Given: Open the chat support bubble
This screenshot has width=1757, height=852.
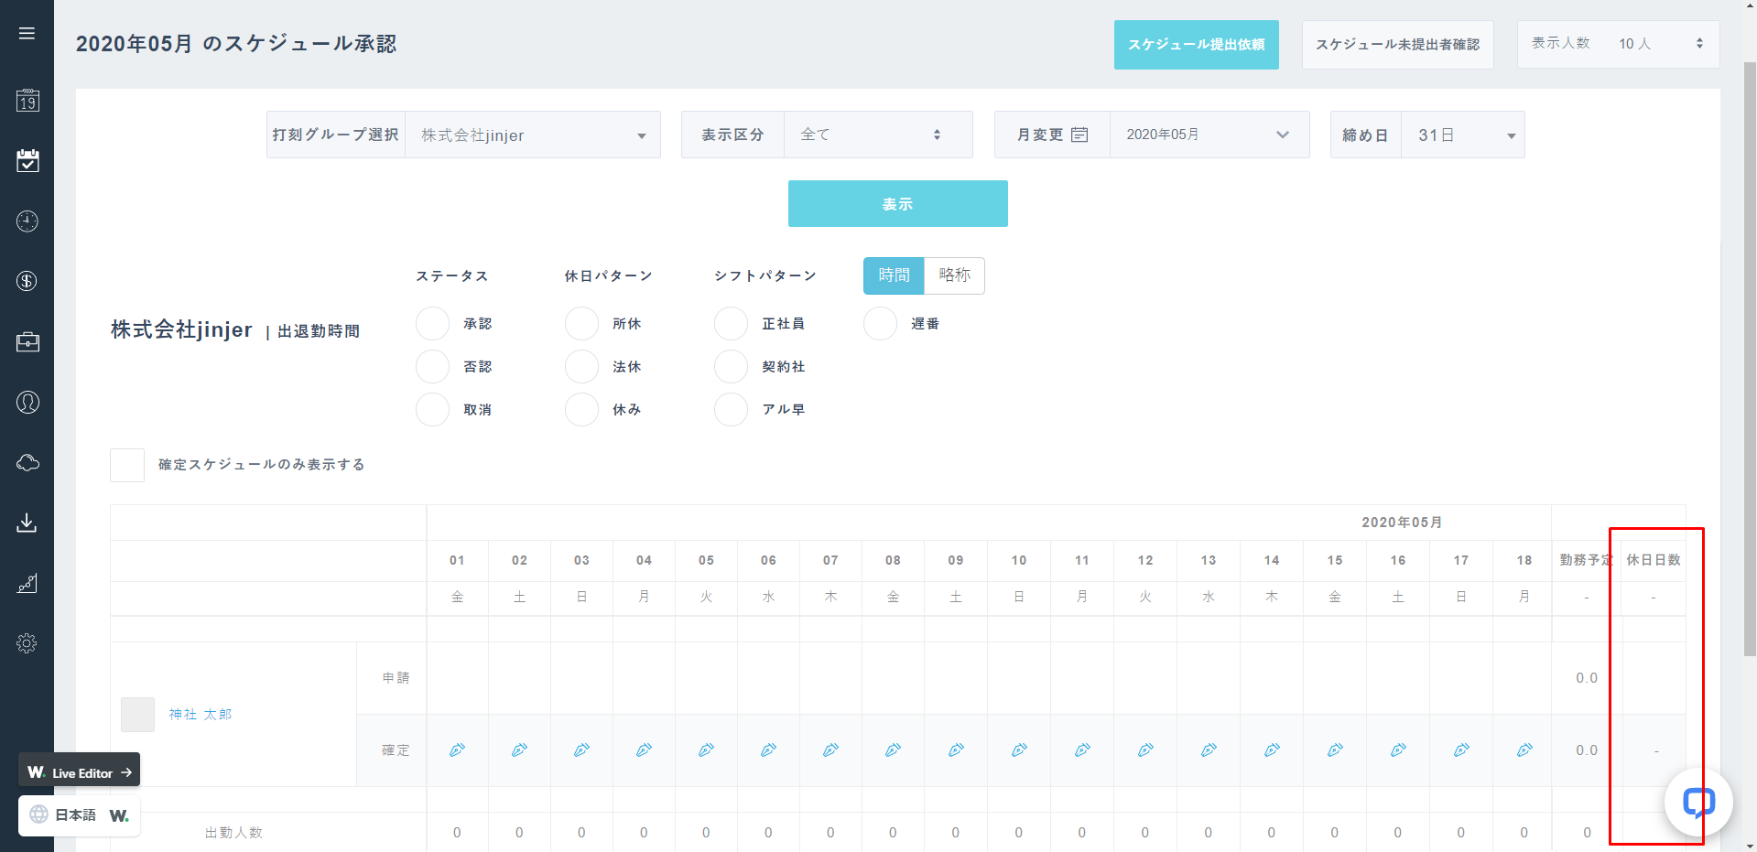Looking at the screenshot, I should coord(1697,803).
